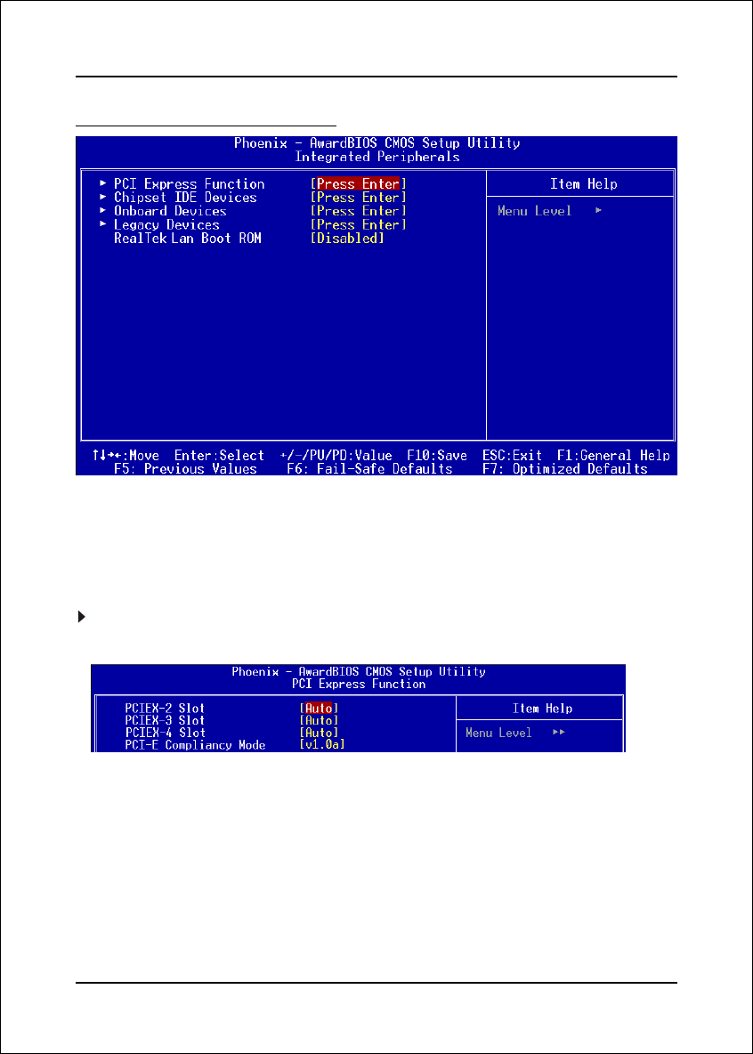The width and height of the screenshot is (753, 1054).
Task: Change PCIEX-3 Slot Auto value
Action: (x=319, y=720)
